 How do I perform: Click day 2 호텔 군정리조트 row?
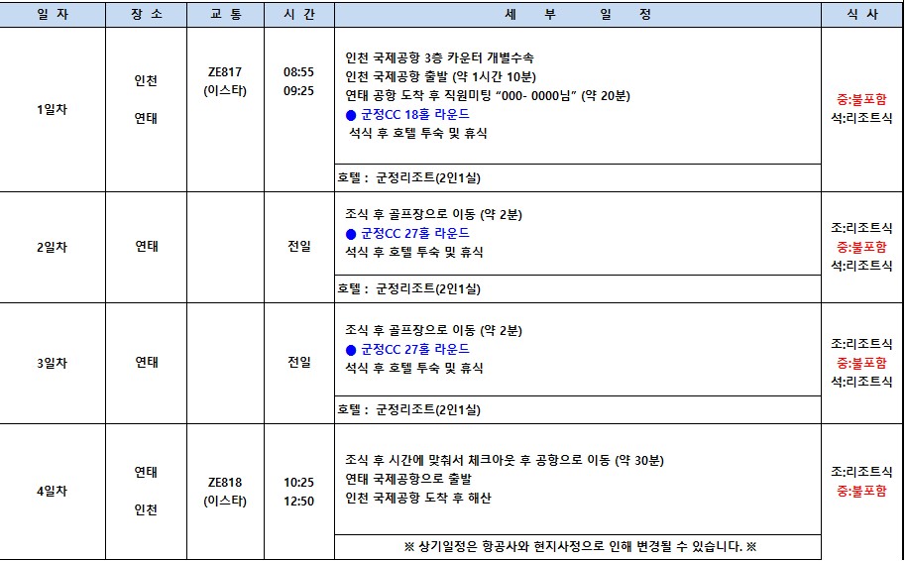tap(578, 288)
